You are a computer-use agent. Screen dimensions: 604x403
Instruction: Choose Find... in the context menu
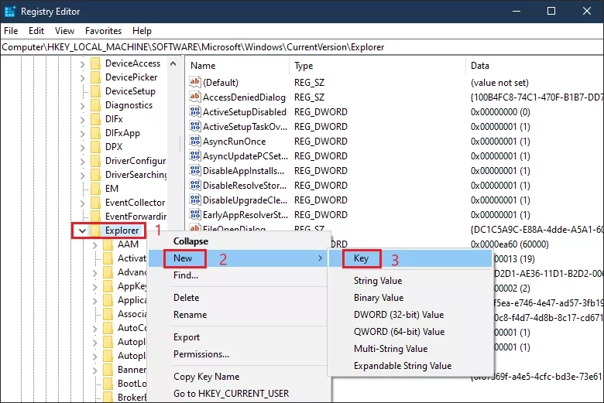click(239, 275)
